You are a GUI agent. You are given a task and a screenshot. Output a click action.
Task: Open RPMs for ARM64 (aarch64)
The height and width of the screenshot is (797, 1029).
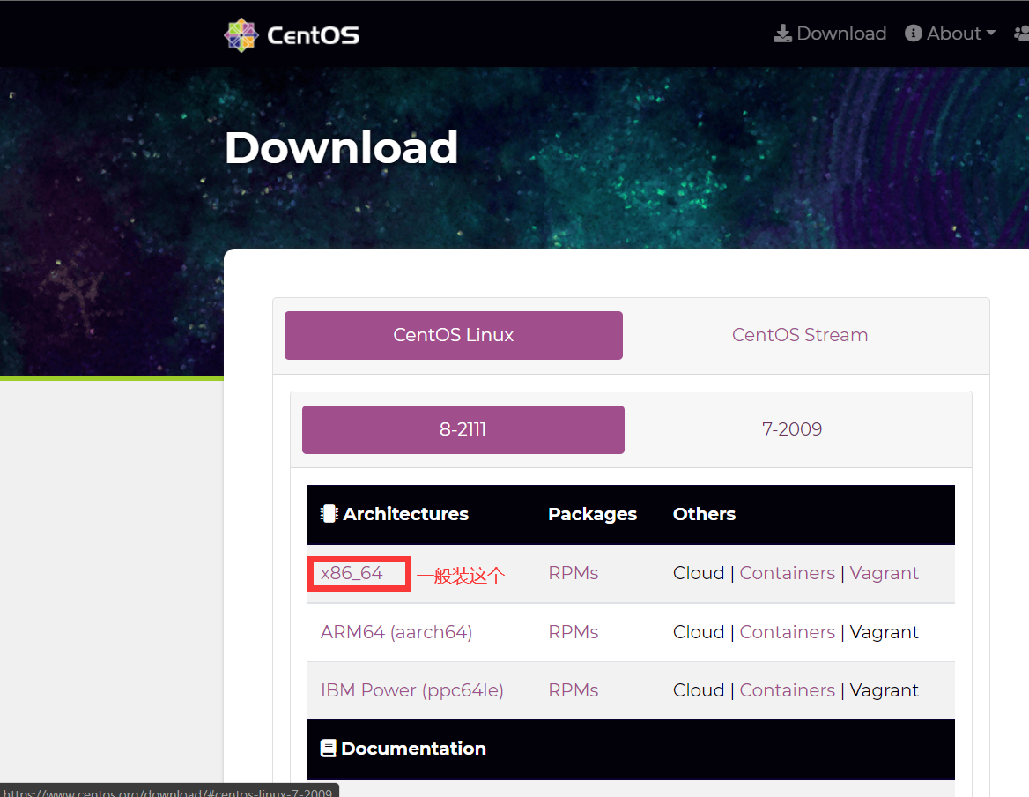pyautogui.click(x=573, y=631)
